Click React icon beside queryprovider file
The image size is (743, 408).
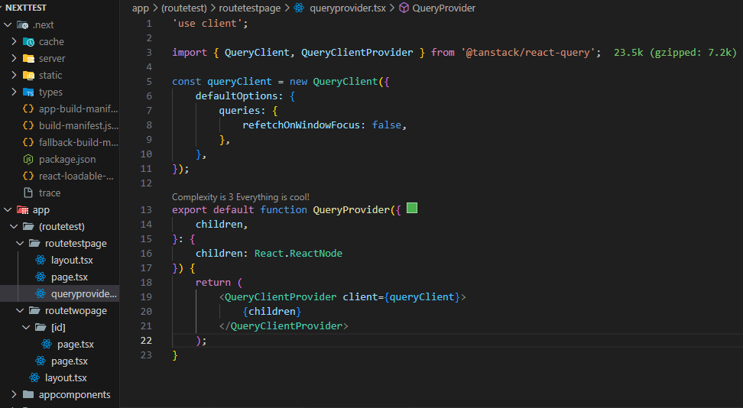click(x=41, y=294)
